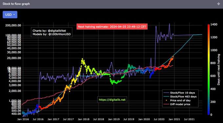
Task: Click the Jan 2019 x-axis label
Action: pos(114,119)
